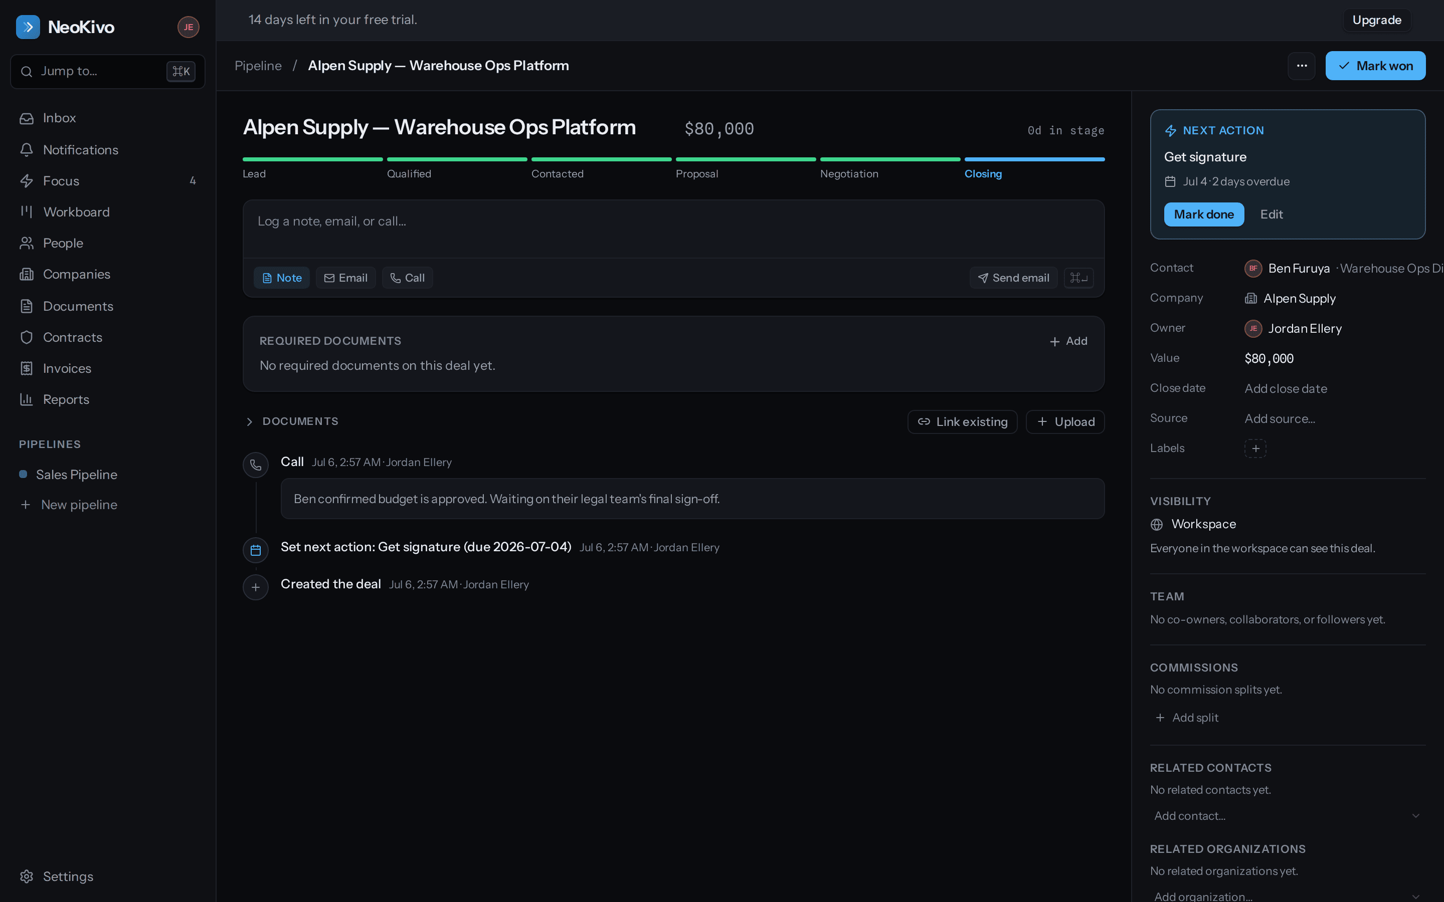1444x902 pixels.
Task: Click the Sales Pipeline color dot
Action: tap(23, 474)
